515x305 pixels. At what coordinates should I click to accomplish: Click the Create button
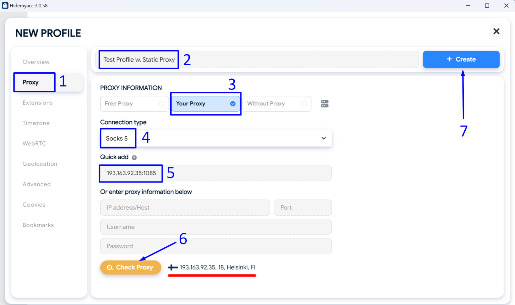[x=461, y=59]
